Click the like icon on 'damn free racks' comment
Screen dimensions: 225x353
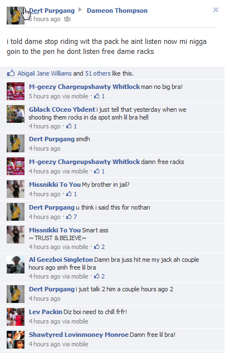click(97, 171)
